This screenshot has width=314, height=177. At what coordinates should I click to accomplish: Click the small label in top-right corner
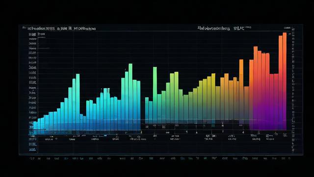tap(287, 28)
